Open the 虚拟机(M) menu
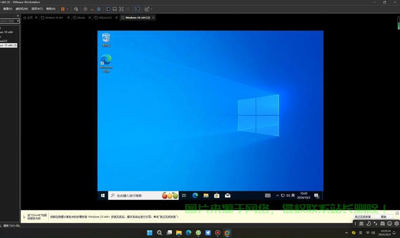Screen dimensions: 400x238 (x=22, y=9)
